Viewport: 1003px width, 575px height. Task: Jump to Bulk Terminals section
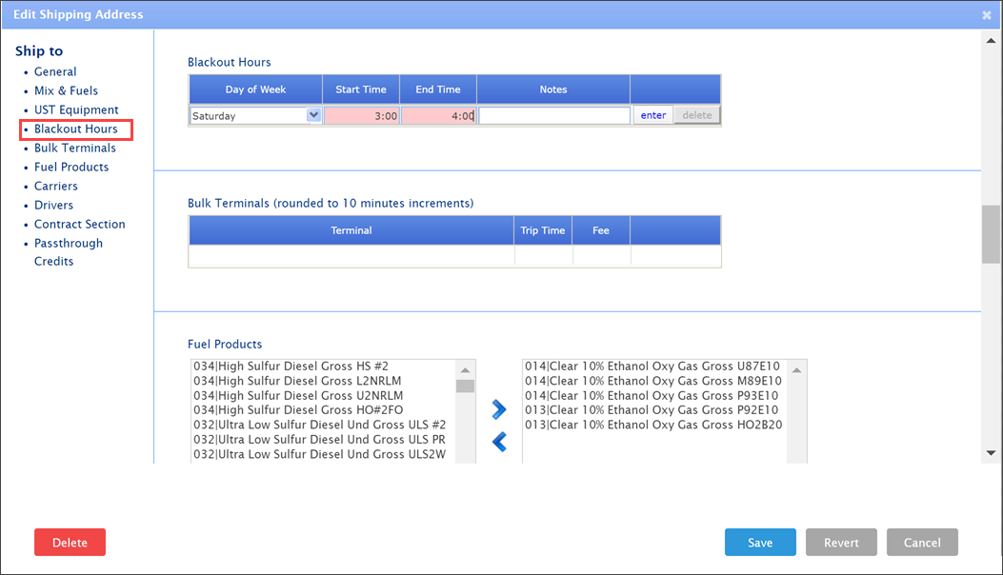pyautogui.click(x=75, y=148)
